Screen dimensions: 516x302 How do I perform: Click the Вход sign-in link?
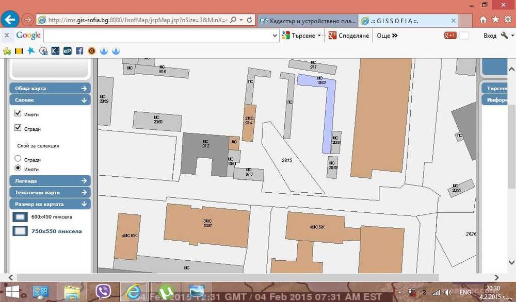point(490,36)
